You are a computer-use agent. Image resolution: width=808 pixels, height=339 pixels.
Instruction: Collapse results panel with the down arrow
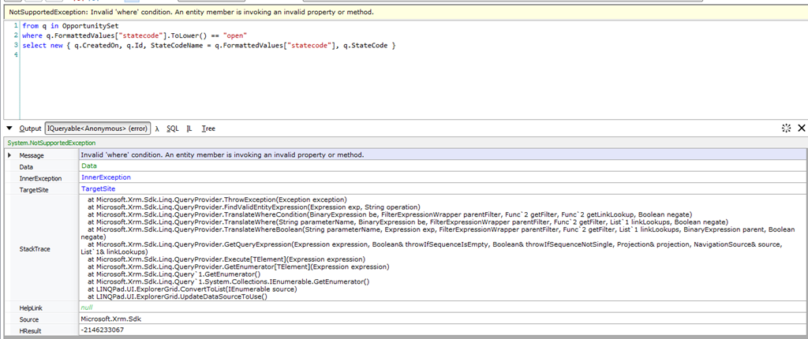point(9,128)
